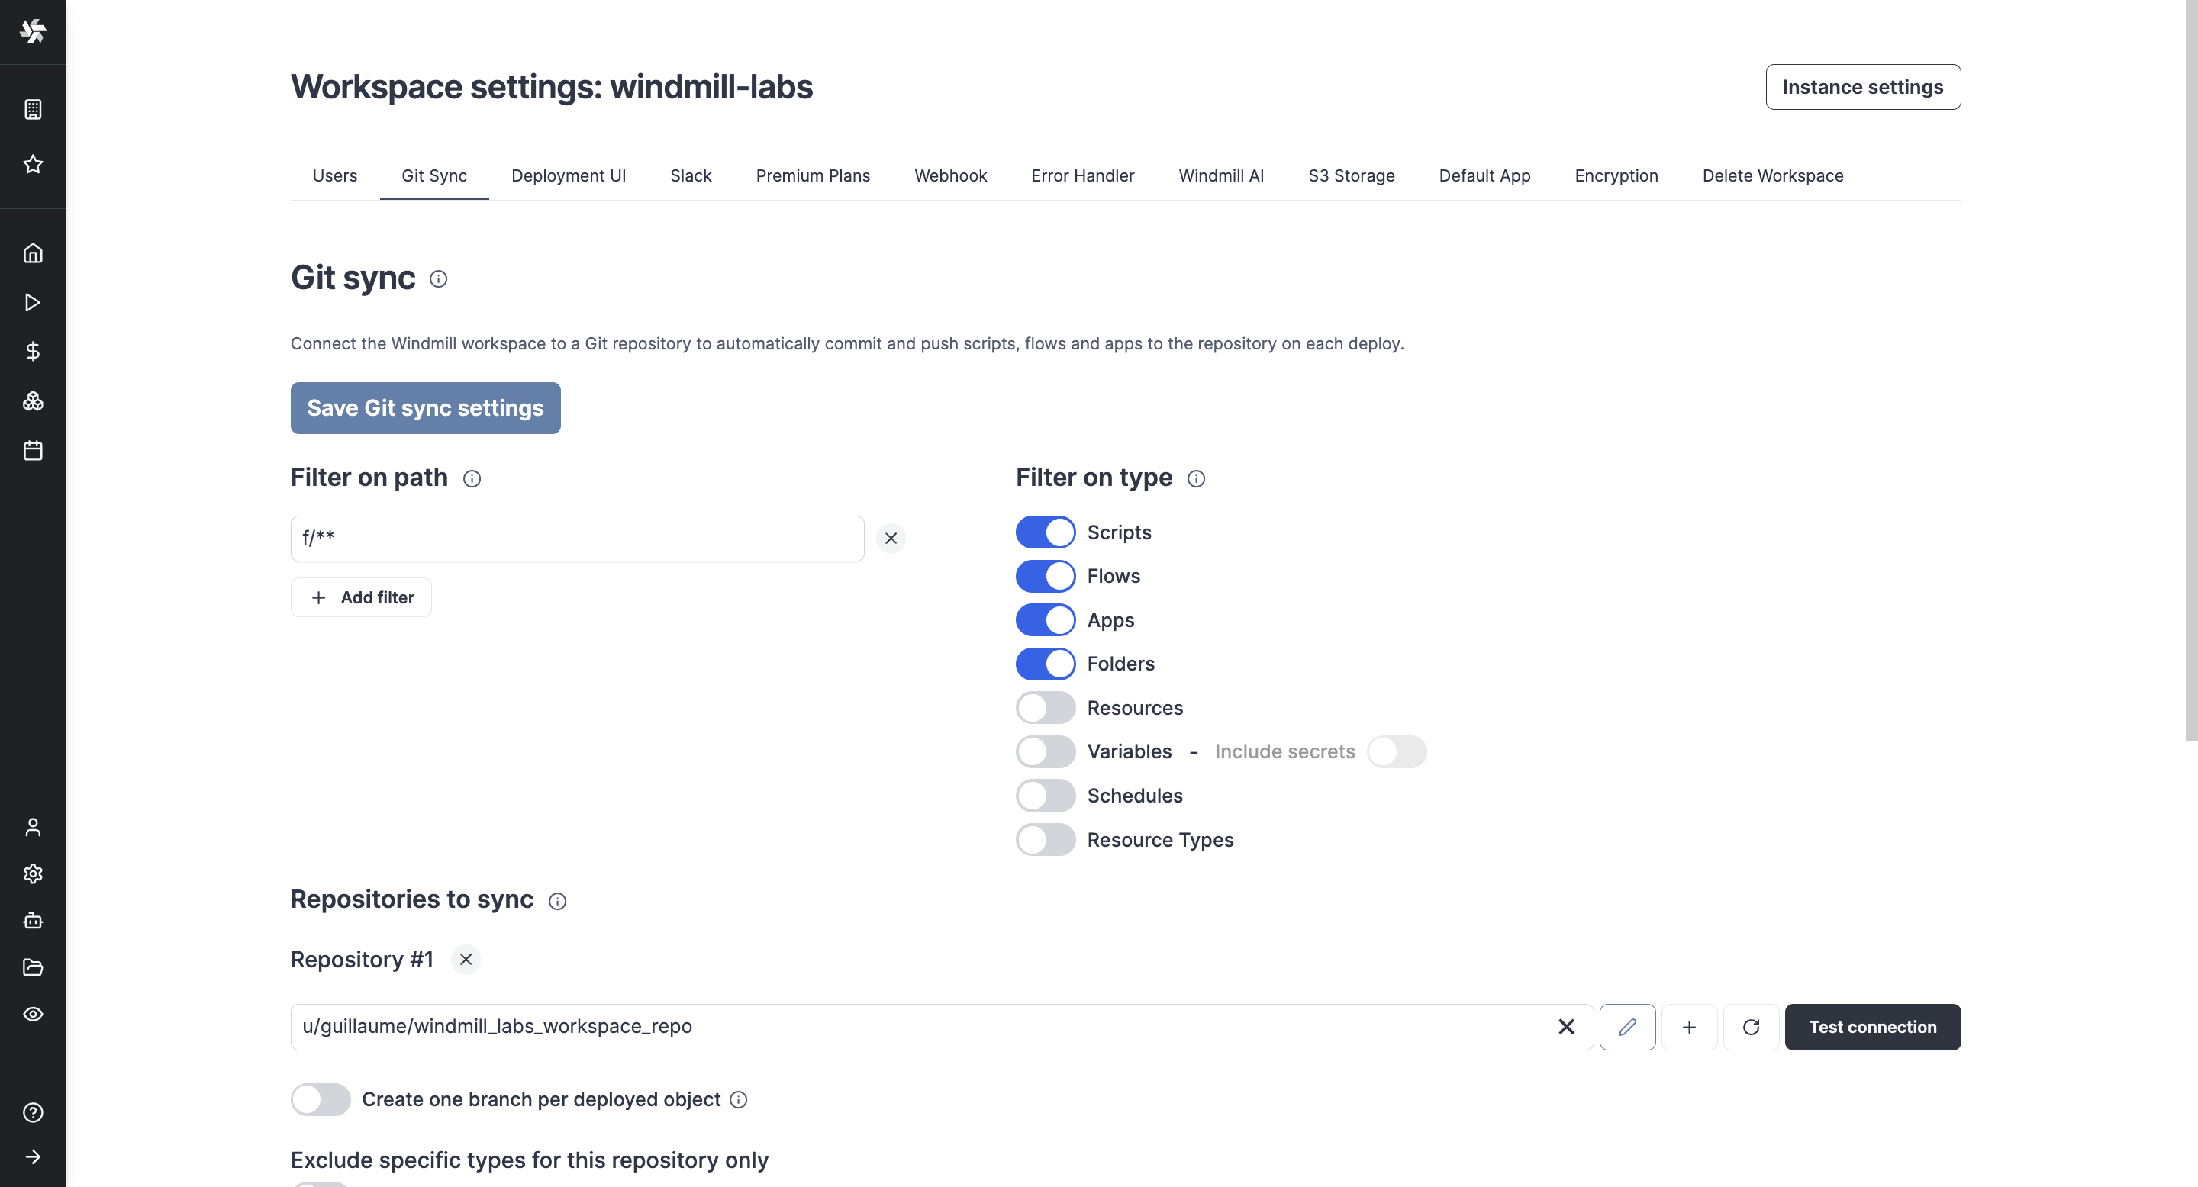The height and width of the screenshot is (1187, 2198).
Task: Expand sidebar using the bottom arrow icon
Action: 32,1157
